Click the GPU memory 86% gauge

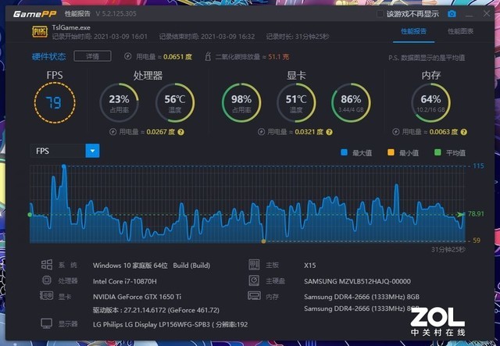[351, 102]
